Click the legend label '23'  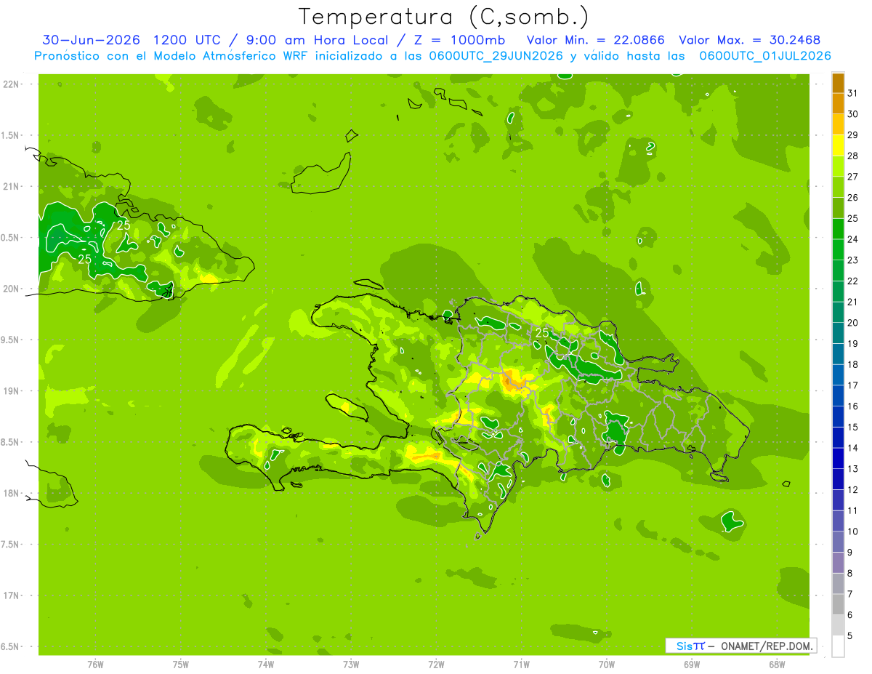853,260
